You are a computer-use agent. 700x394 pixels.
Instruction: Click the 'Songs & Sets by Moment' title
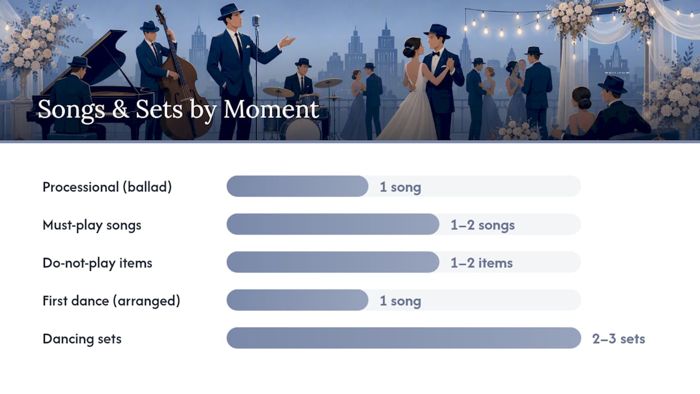pos(178,109)
